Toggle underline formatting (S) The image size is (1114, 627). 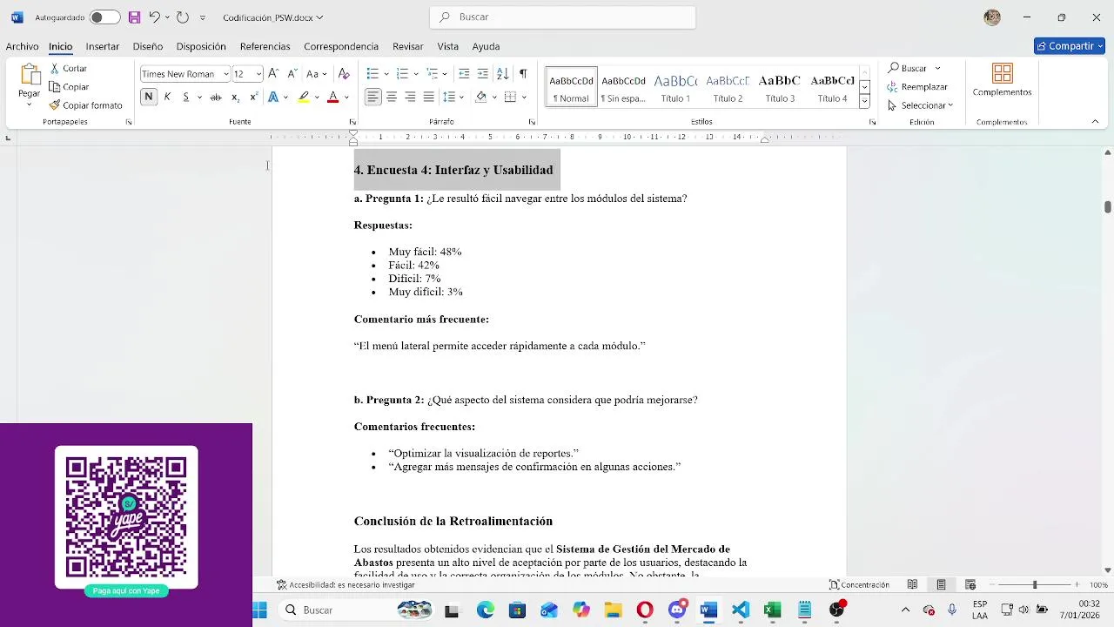pos(185,97)
